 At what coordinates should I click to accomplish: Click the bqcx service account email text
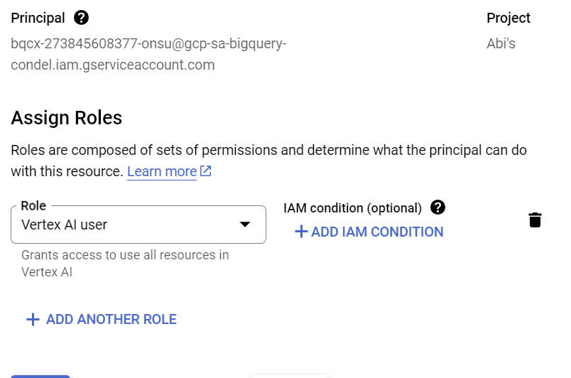click(148, 54)
